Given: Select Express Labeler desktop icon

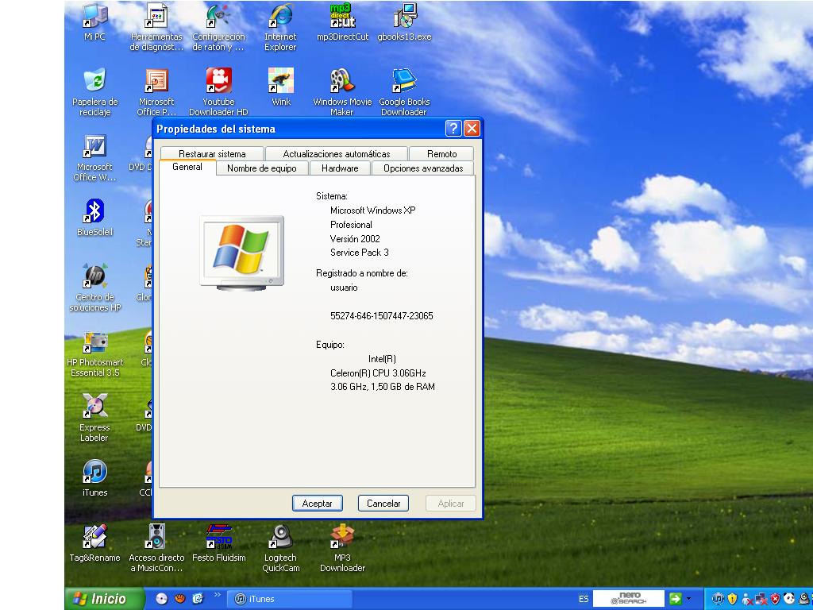Looking at the screenshot, I should (x=95, y=418).
